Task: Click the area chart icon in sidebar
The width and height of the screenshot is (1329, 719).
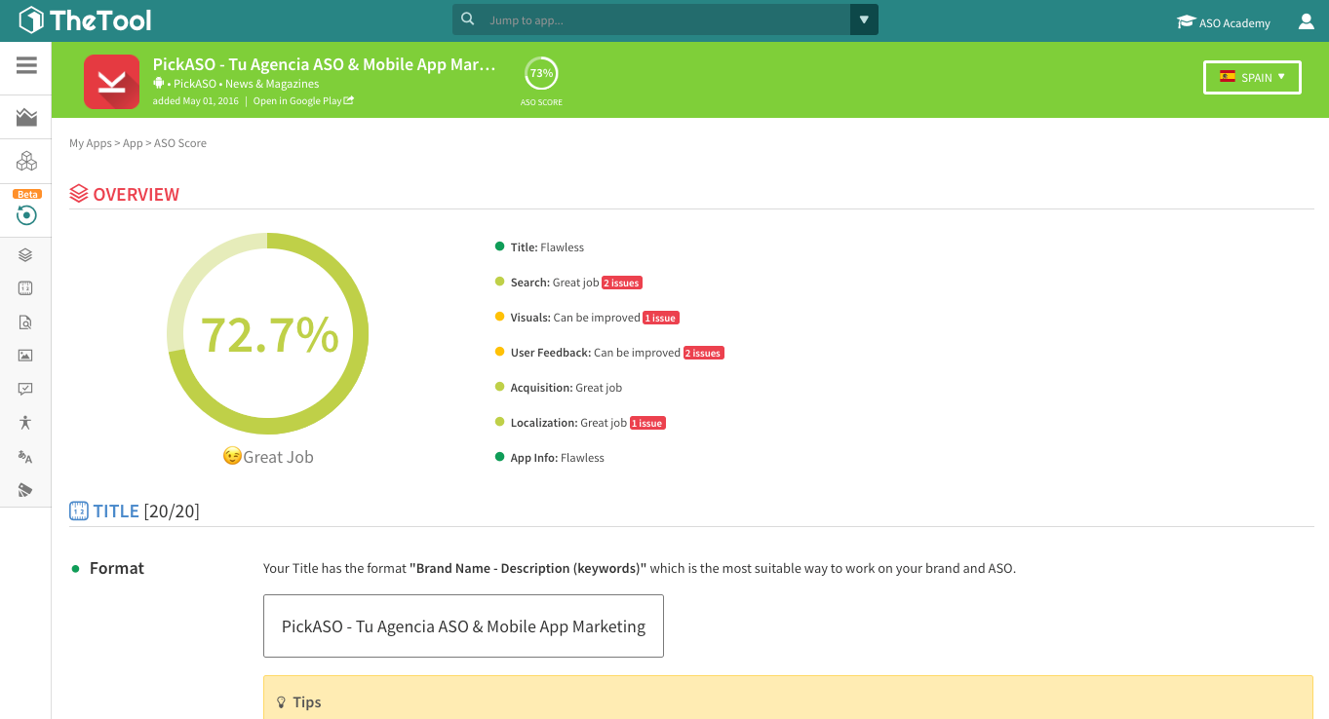Action: click(26, 118)
